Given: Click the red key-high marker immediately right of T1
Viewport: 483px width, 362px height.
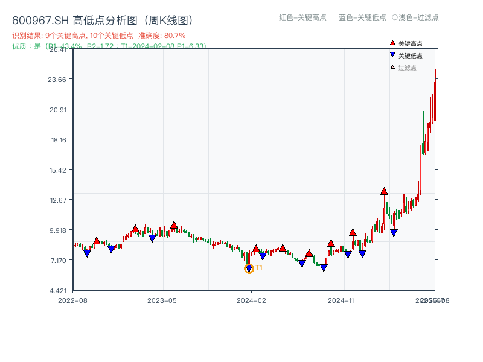Looking at the screenshot, I should point(256,249).
